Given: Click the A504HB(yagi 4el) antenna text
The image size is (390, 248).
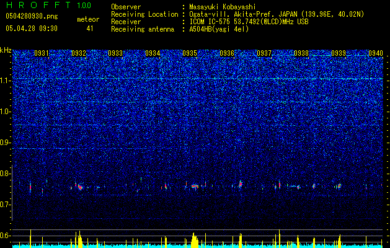Looking at the screenshot, I should [x=219, y=29].
